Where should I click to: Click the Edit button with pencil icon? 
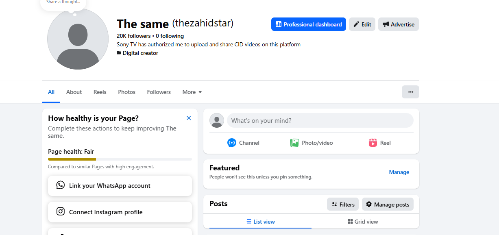[362, 24]
